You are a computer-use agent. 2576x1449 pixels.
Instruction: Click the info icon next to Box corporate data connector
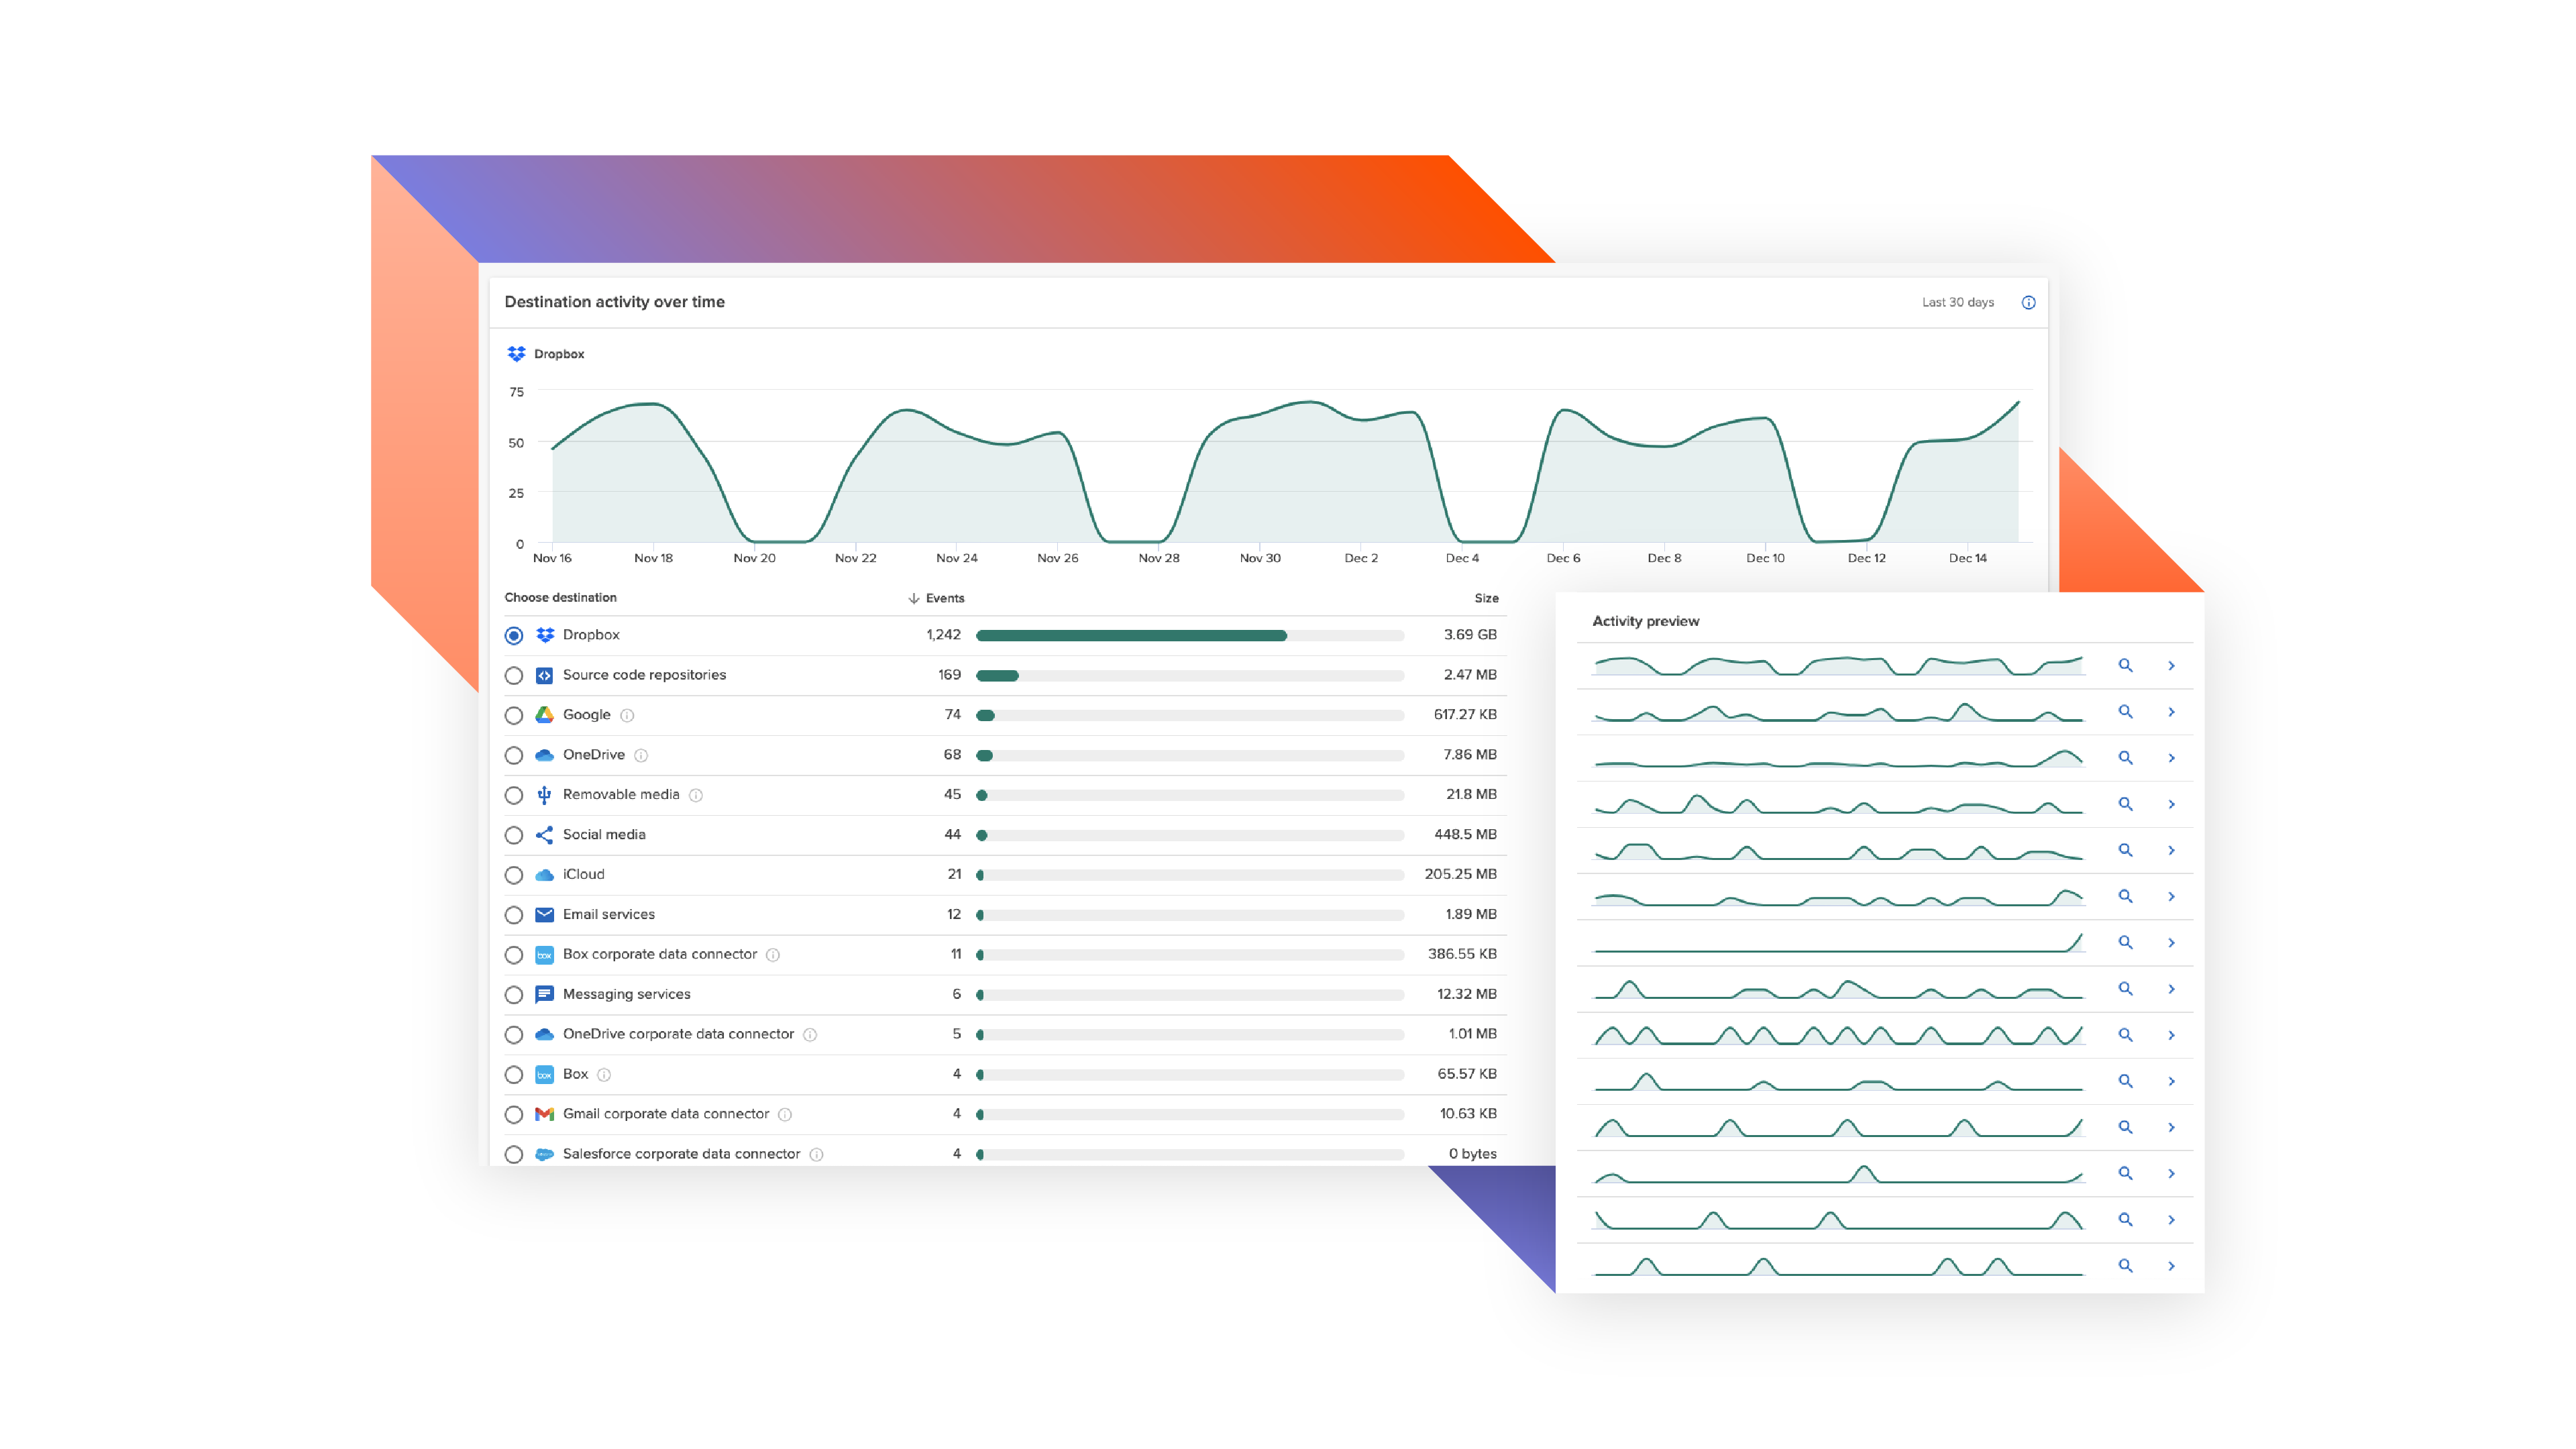(x=773, y=955)
